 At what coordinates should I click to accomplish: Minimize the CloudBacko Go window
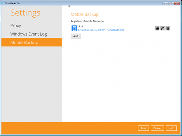(165, 3)
